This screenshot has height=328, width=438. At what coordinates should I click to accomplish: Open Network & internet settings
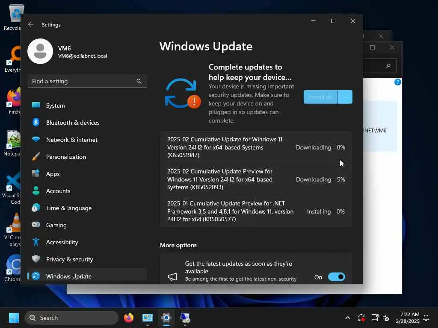click(x=87, y=140)
